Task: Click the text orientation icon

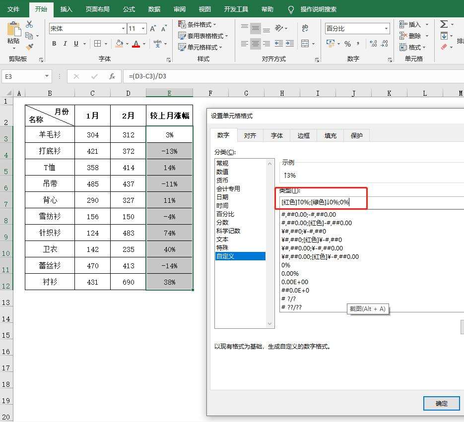Action: [x=279, y=28]
